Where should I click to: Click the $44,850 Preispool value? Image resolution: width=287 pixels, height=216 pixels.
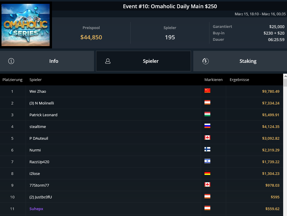[x=91, y=37]
